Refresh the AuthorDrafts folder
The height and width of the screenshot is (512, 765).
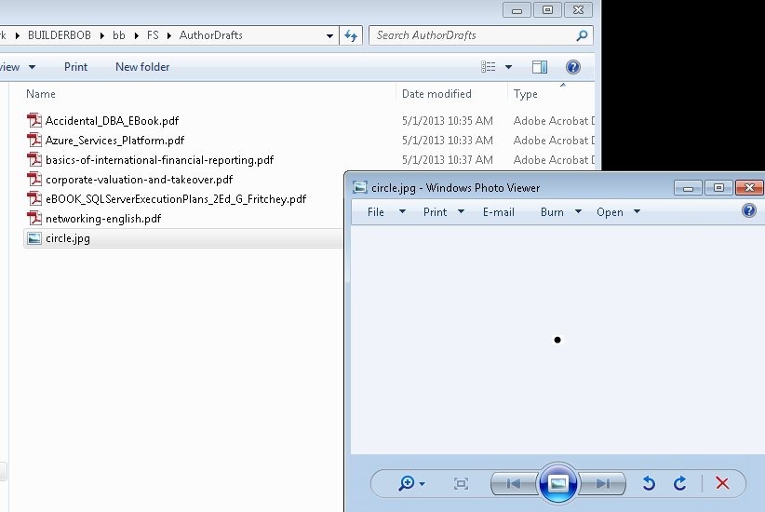coord(351,35)
